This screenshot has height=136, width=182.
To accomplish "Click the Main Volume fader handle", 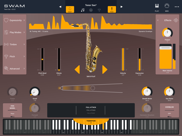I will (166, 48).
